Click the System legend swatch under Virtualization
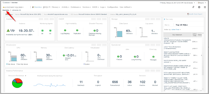This screenshot has width=209, height=94. (x=84, y=64)
